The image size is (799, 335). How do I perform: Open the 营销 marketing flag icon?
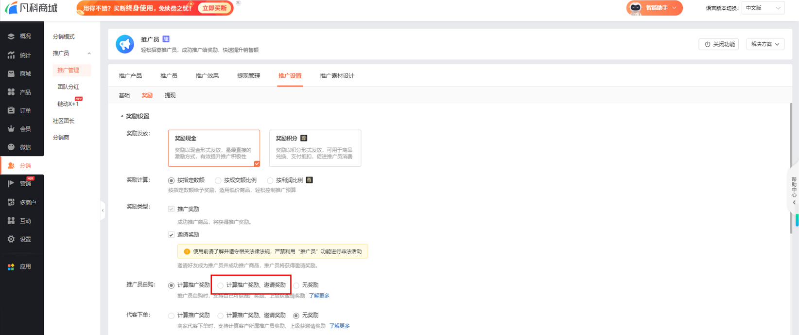pyautogui.click(x=11, y=184)
